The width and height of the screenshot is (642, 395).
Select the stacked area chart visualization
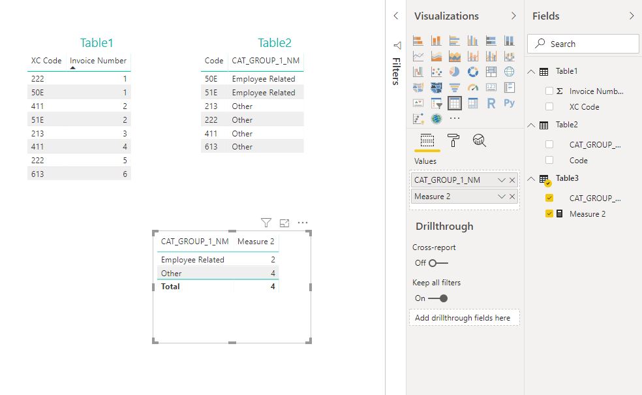(x=455, y=56)
